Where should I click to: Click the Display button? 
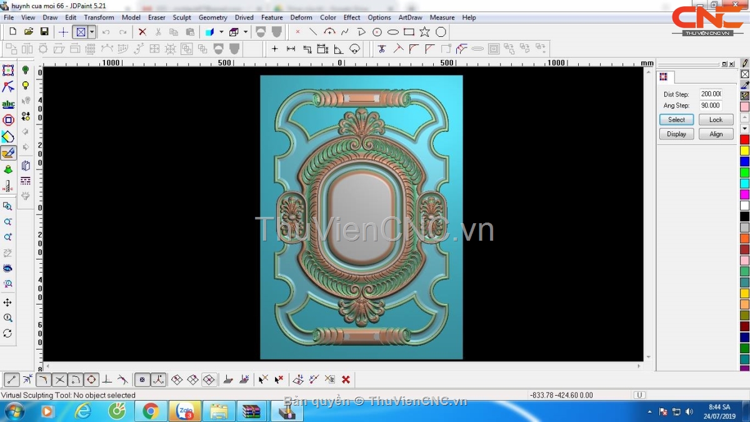pyautogui.click(x=676, y=134)
